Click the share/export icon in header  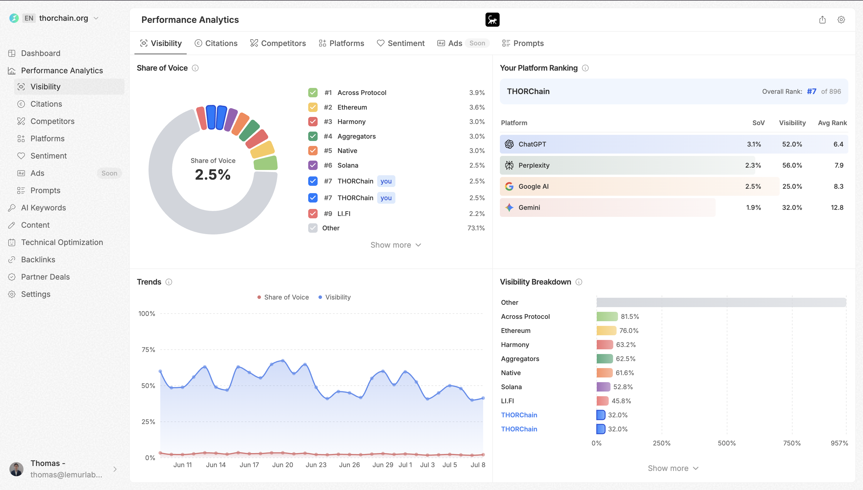(822, 20)
